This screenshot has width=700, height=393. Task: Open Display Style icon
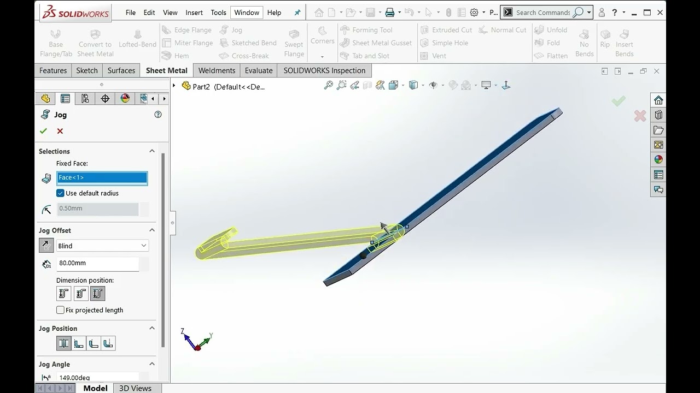[x=413, y=85]
